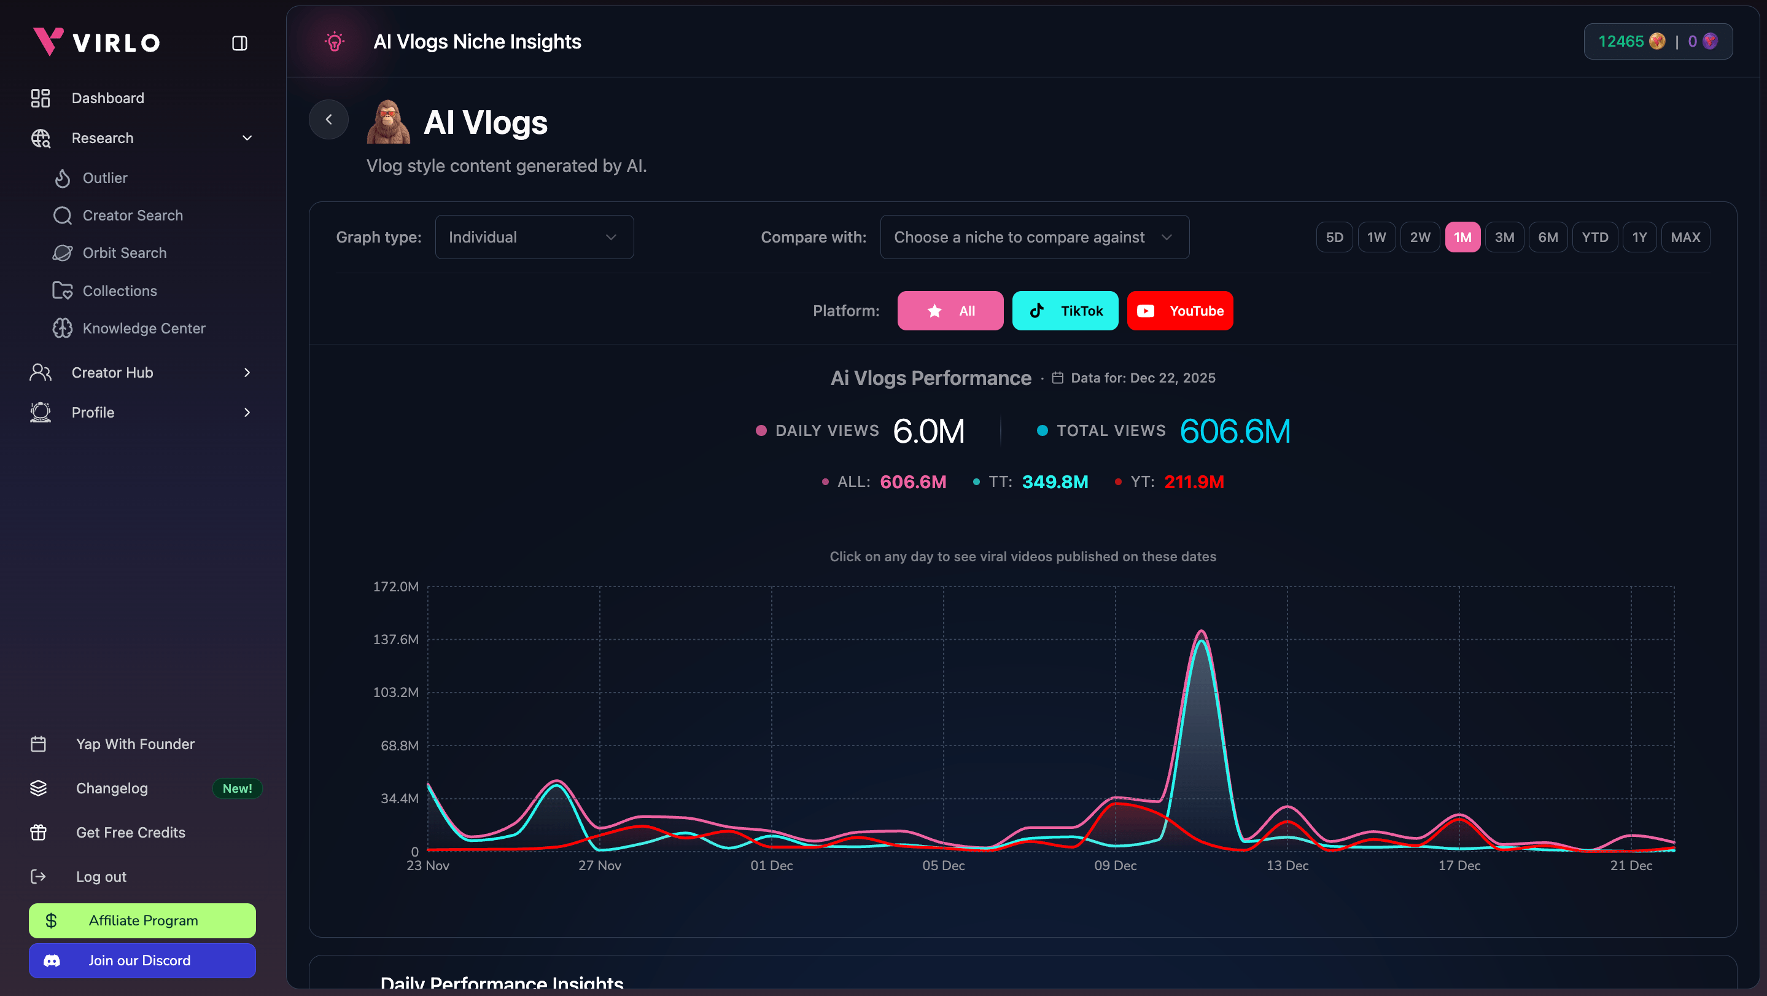Open the Outlier research tool

106,177
